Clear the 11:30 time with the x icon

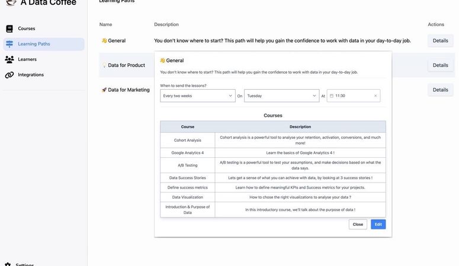pos(375,96)
